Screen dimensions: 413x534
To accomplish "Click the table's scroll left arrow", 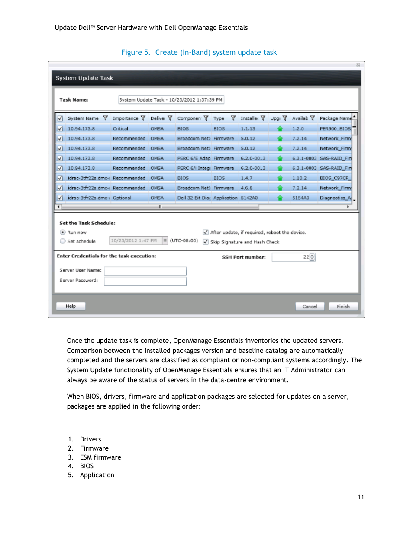I will tap(59, 207).
